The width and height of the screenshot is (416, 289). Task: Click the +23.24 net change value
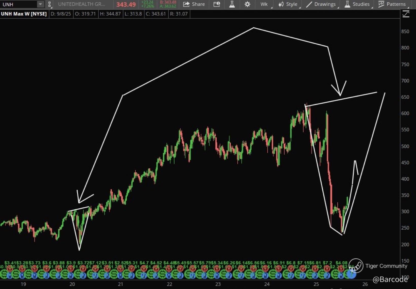147,2
